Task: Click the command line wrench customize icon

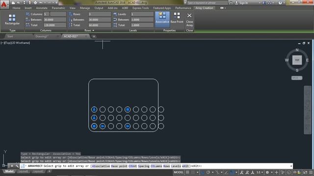Action: click(x=17, y=166)
